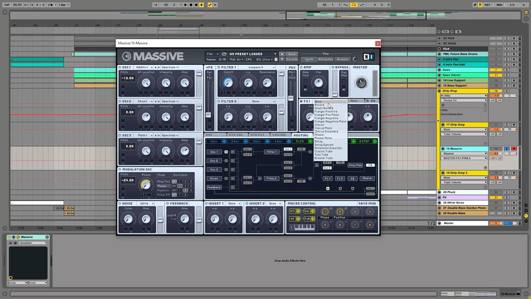The image size is (531, 299).
Task: Click the TrR macro crosshair icon
Action: coord(312,219)
